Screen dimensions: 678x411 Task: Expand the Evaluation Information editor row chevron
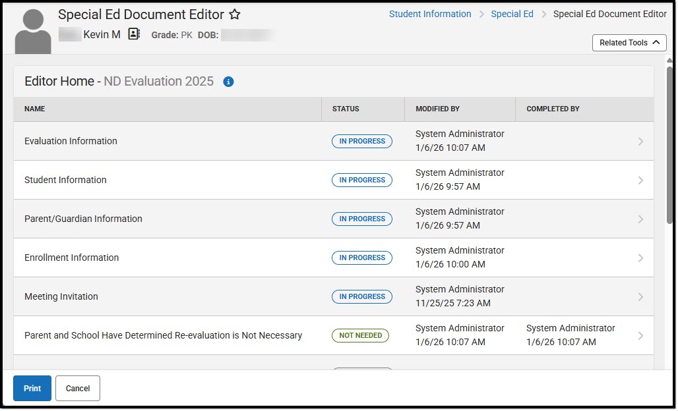click(x=639, y=141)
